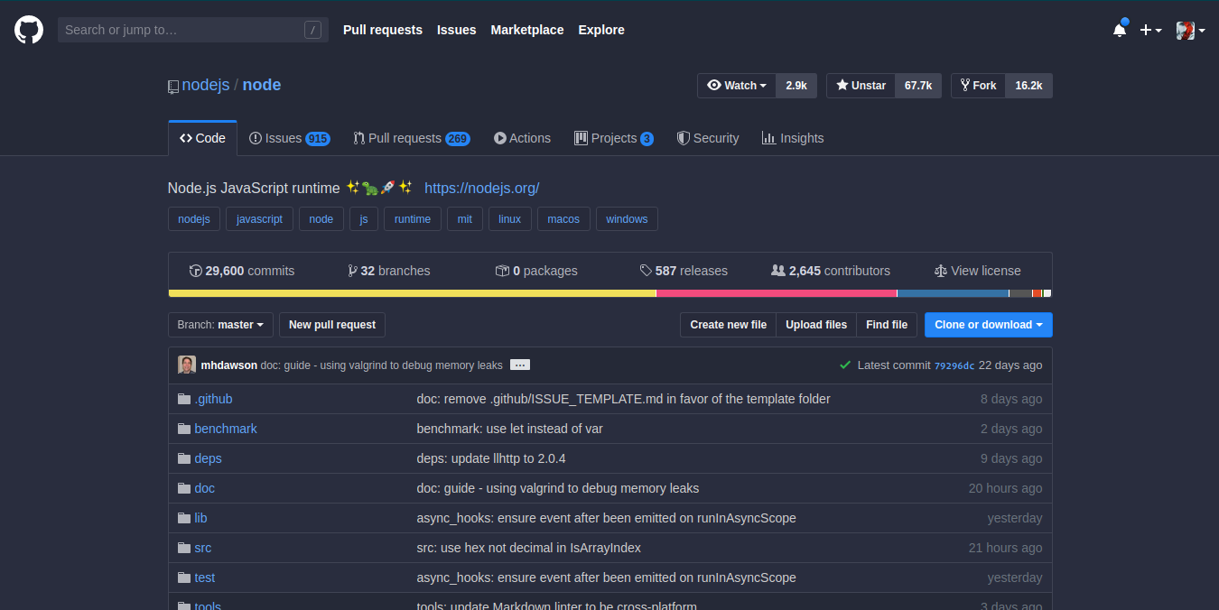
Task: Open the Clone or download dropdown
Action: 988,325
